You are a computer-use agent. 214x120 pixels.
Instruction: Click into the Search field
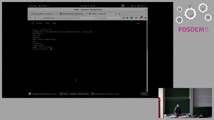pyautogui.click(x=110, y=18)
